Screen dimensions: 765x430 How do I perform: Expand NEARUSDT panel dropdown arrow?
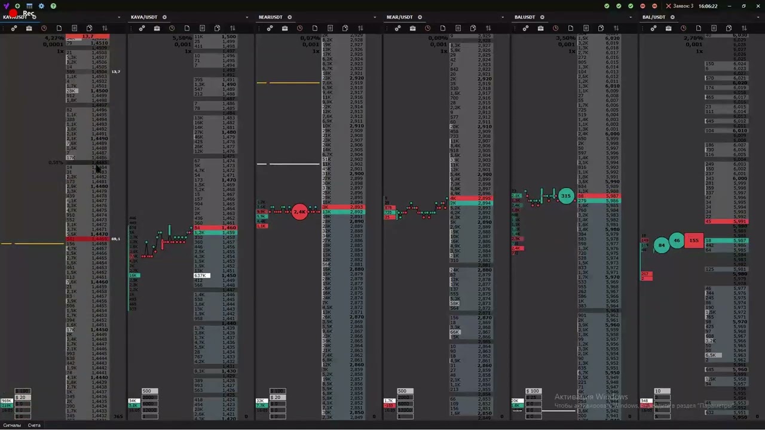[x=375, y=17]
